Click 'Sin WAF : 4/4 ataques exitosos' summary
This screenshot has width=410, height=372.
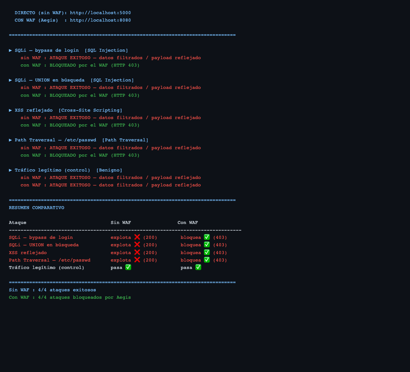[52, 290]
